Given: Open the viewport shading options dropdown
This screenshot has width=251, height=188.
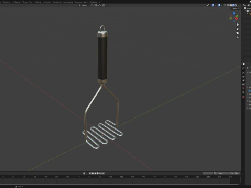Looking at the screenshot, I should tap(238, 5).
